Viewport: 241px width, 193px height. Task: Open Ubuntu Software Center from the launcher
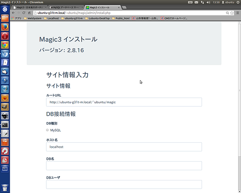tap(5, 142)
